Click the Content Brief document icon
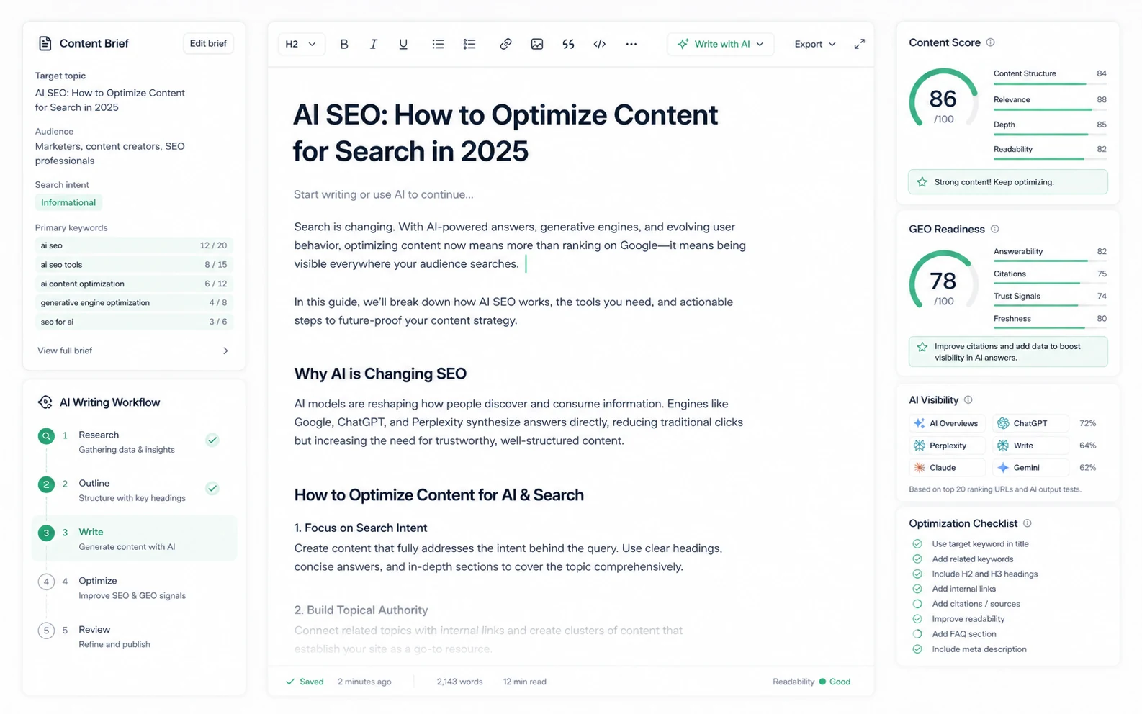The height and width of the screenshot is (714, 1142). pyautogui.click(x=45, y=43)
